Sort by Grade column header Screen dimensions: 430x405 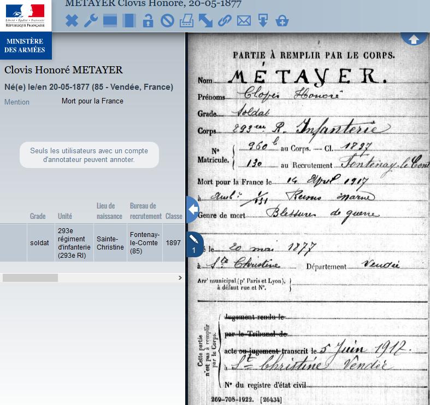coord(38,216)
